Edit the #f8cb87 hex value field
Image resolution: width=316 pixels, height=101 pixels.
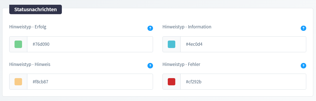click(90, 82)
